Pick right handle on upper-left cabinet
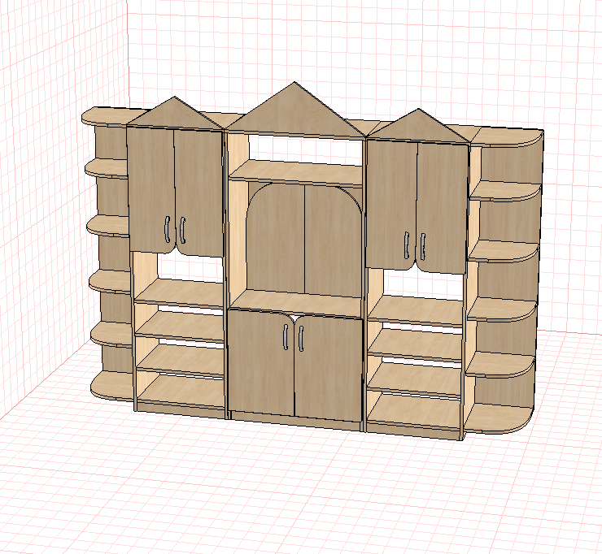 pyautogui.click(x=183, y=230)
